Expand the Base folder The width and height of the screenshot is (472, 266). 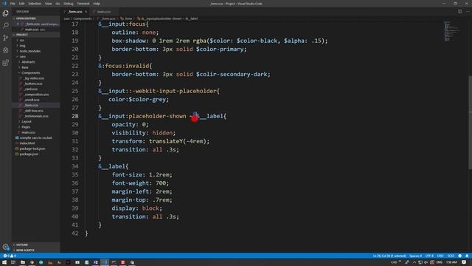[x=25, y=67]
